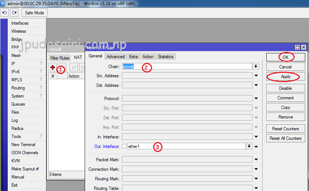Screen dimensions: 309x191
Task: Toggle Safe Mode button
Action: point(35,13)
